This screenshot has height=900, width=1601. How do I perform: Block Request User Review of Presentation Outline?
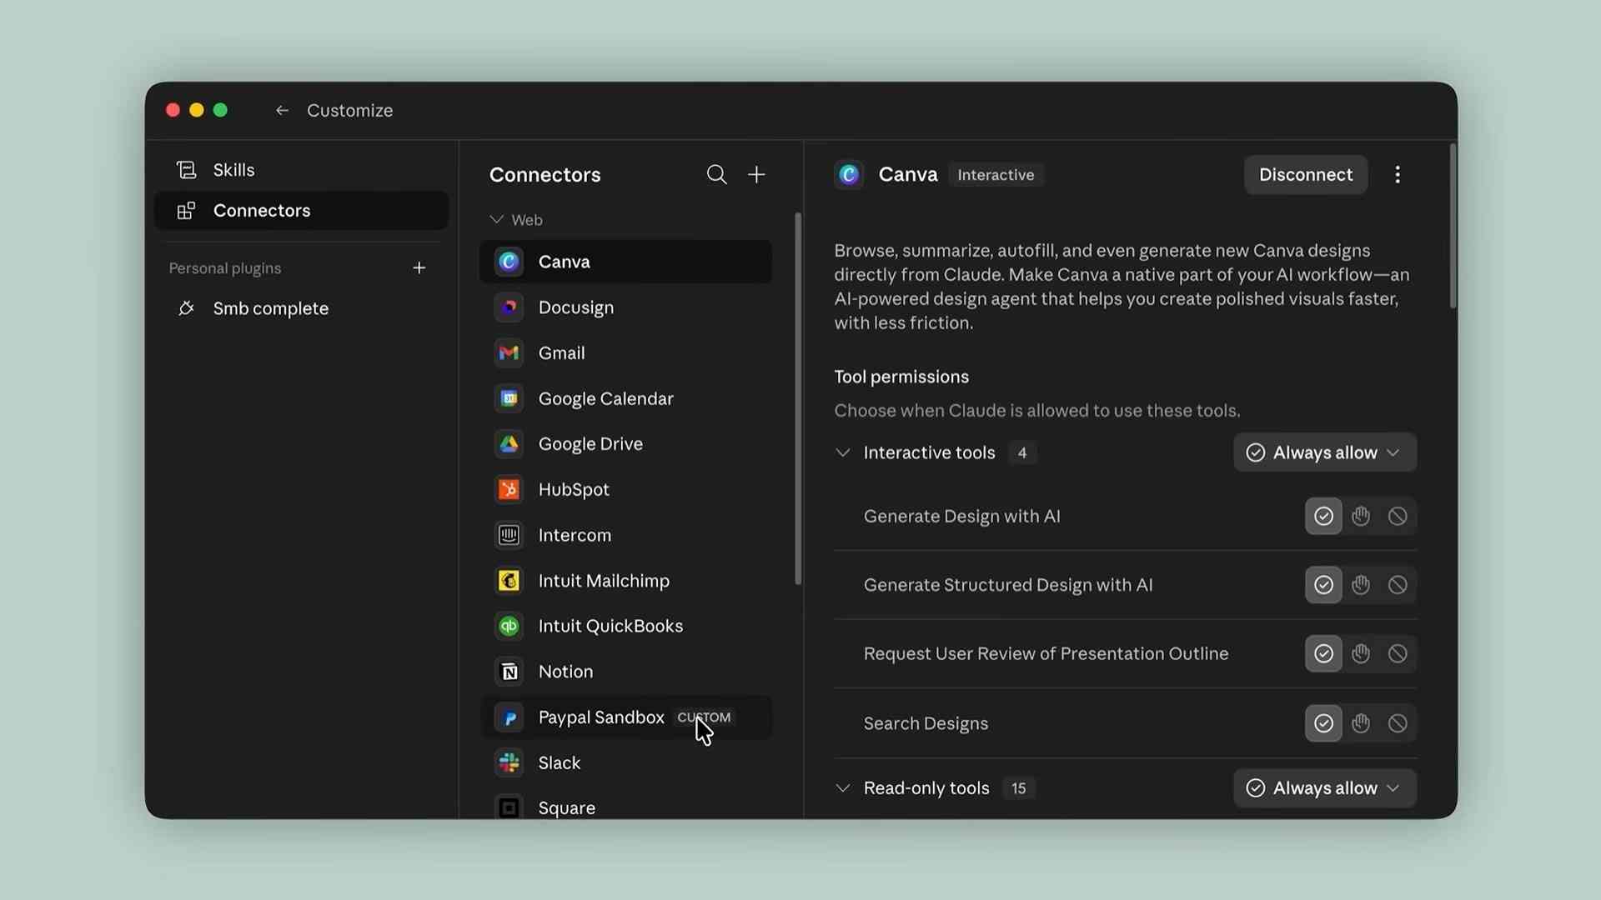click(1398, 653)
